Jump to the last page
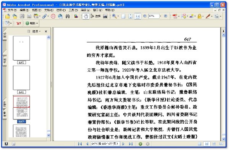 (131, 144)
